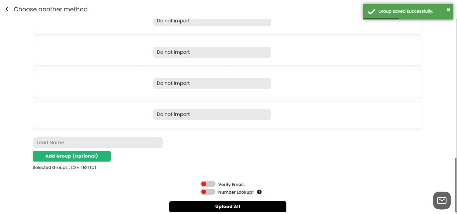Click the Upload All button
Viewport: 457px width, 214px height.
[x=228, y=206]
